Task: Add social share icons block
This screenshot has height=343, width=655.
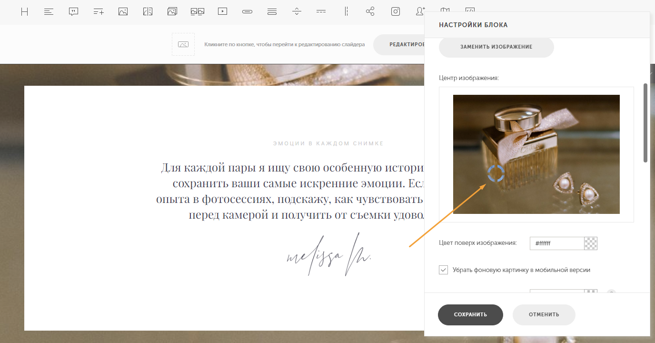Action: pyautogui.click(x=370, y=12)
